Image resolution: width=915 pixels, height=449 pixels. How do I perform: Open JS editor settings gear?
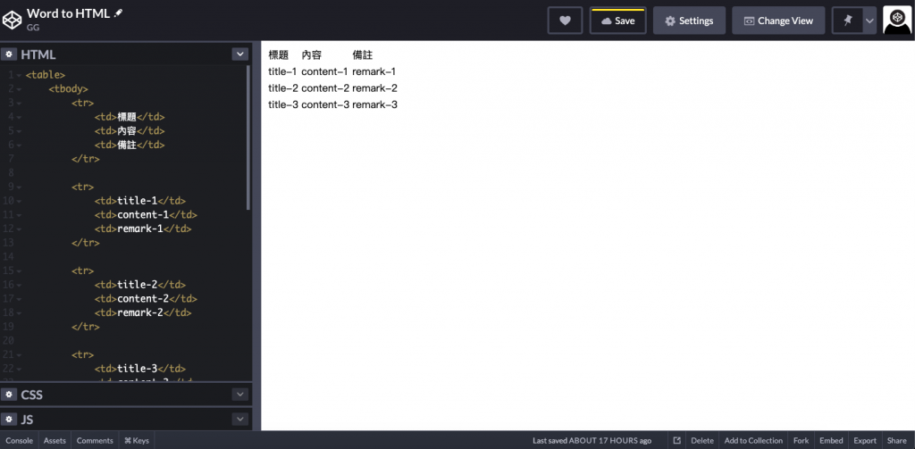pos(8,420)
